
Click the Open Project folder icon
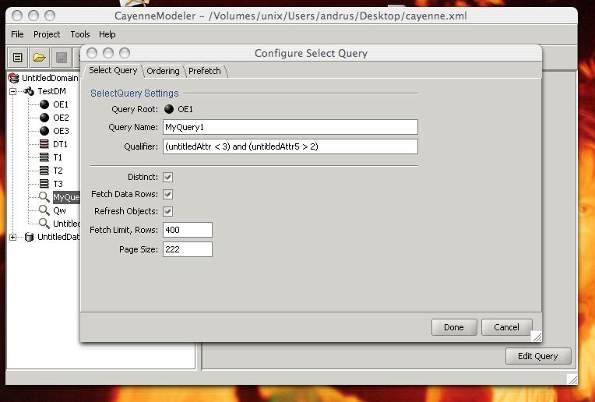coord(39,57)
